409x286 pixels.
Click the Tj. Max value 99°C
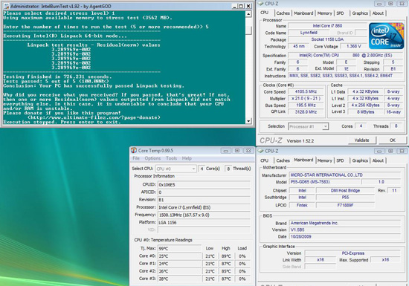pyautogui.click(x=179, y=249)
